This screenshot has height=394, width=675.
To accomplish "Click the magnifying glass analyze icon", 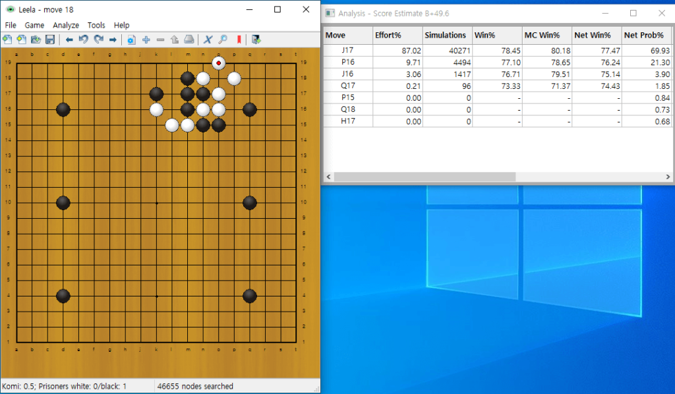I will (223, 40).
